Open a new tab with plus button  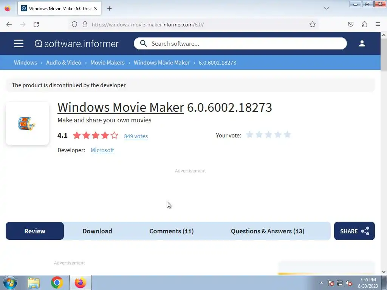click(x=109, y=8)
